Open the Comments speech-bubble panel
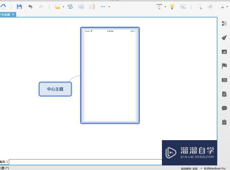This screenshot has height=170, width=230. [x=224, y=108]
